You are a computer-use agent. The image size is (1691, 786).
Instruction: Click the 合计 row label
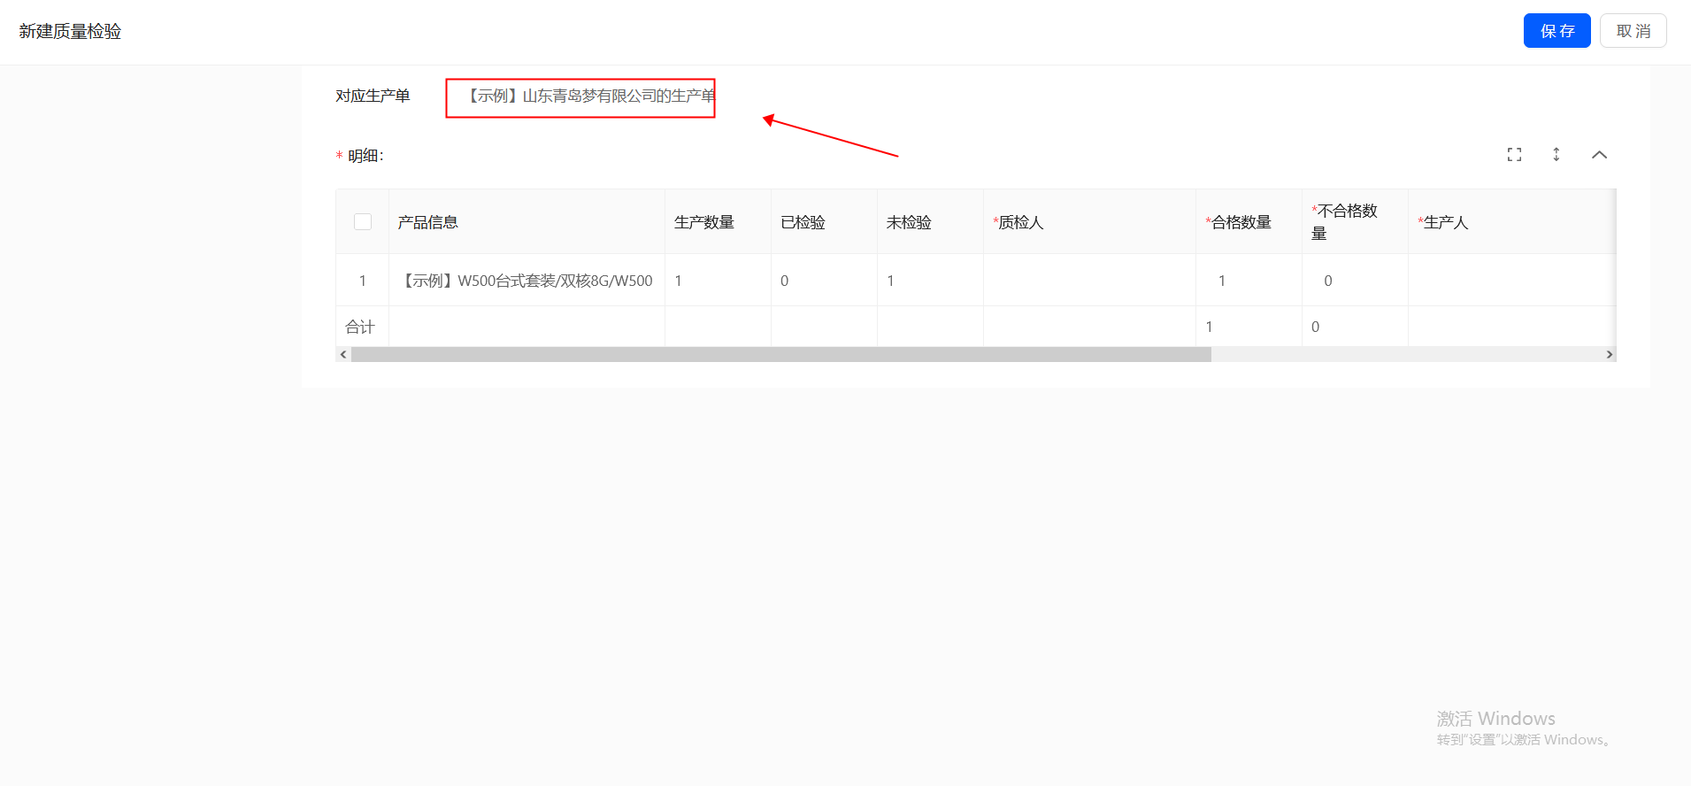tap(360, 327)
